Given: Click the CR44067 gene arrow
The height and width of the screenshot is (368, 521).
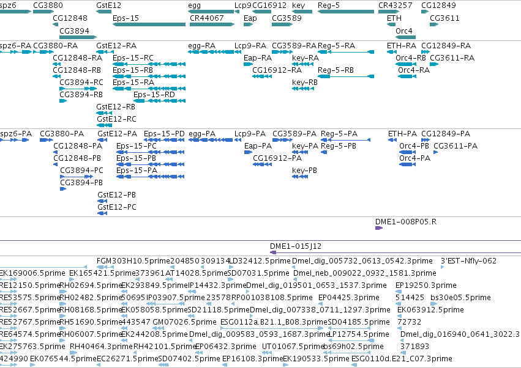Looking at the screenshot, I should coord(212,24).
